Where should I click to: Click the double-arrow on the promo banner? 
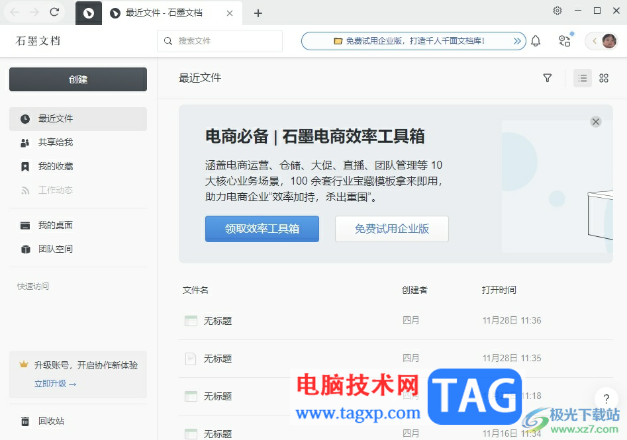coord(517,41)
